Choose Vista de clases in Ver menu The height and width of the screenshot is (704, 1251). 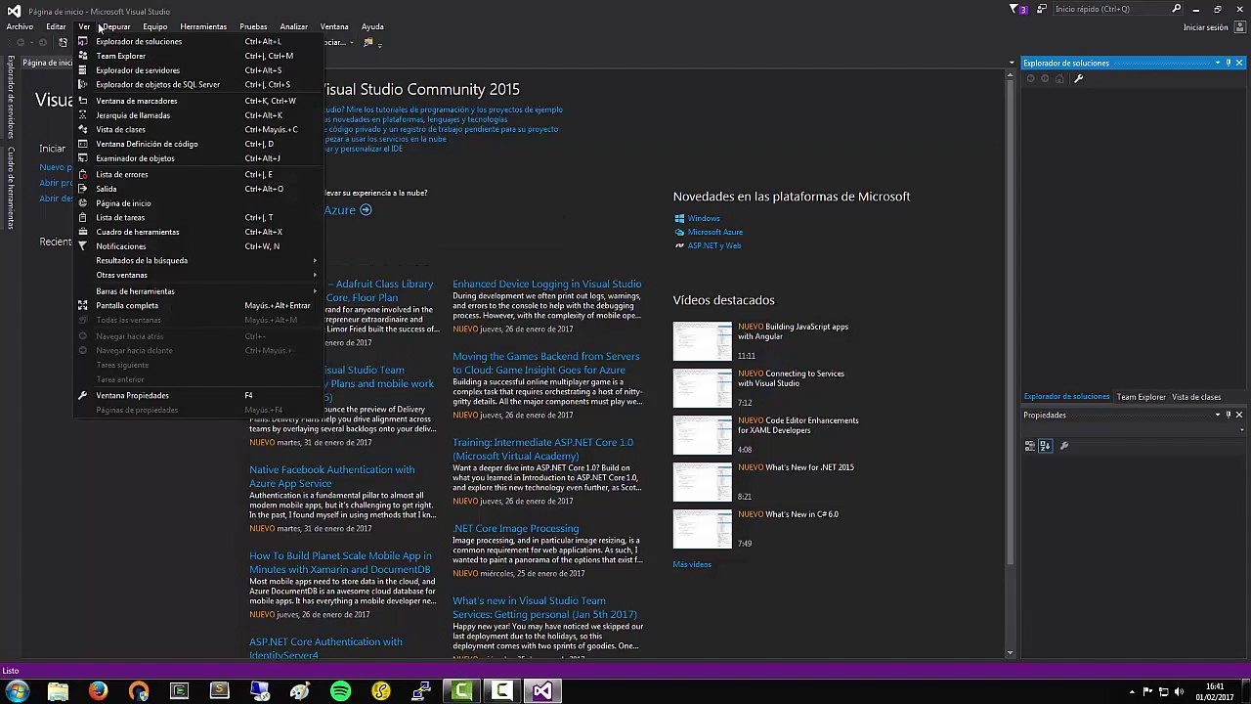197,129
